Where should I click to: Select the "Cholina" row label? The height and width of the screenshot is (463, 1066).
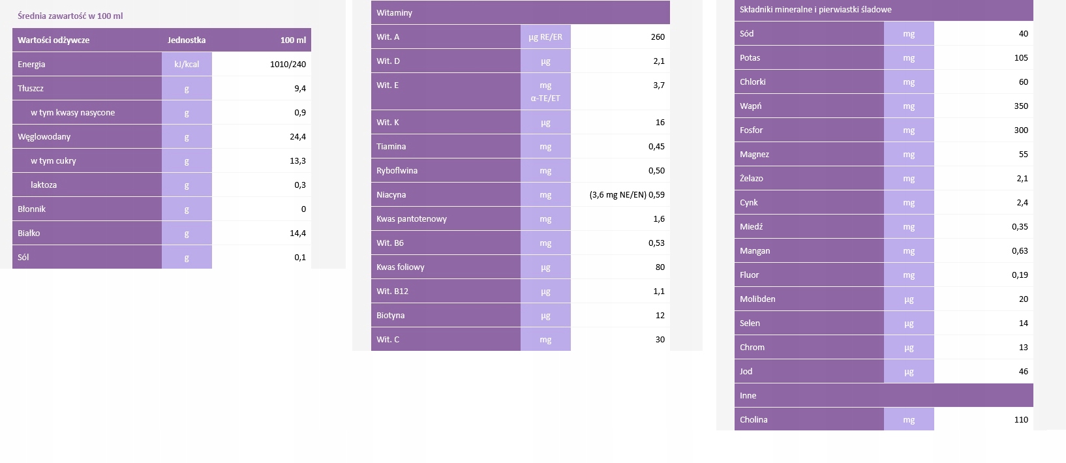(754, 419)
